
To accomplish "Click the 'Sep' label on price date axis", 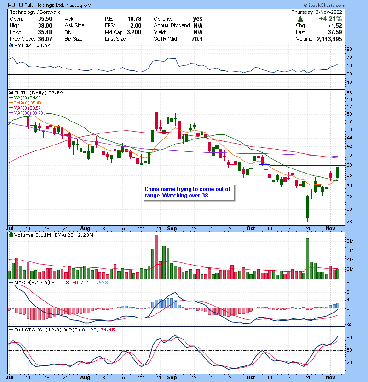I will (172, 229).
